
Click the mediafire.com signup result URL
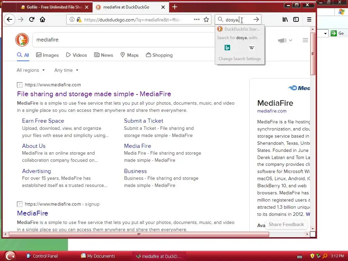tap(62, 204)
